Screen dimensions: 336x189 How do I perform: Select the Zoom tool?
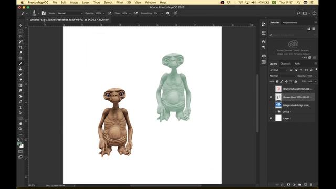pyautogui.click(x=20, y=129)
